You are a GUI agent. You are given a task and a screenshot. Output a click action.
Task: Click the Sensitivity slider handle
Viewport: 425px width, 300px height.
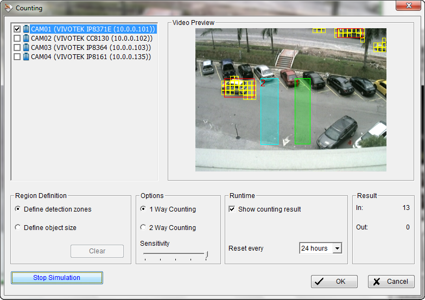tap(207, 254)
